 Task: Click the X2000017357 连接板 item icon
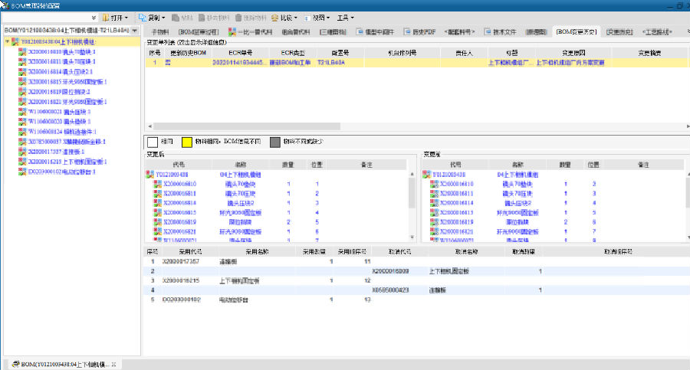click(22, 152)
